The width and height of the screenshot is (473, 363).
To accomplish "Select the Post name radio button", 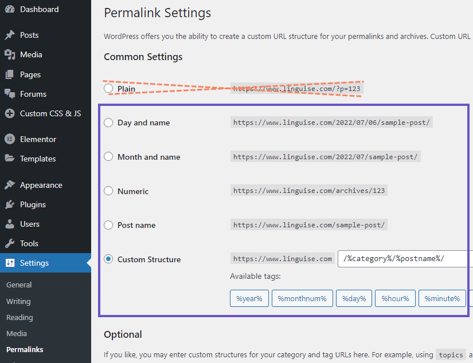I will click(x=108, y=225).
